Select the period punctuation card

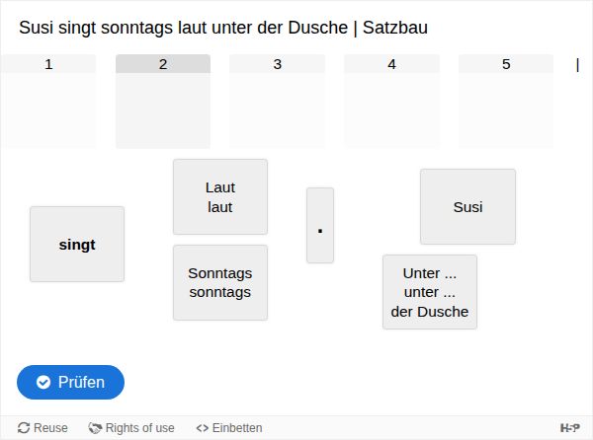point(320,225)
